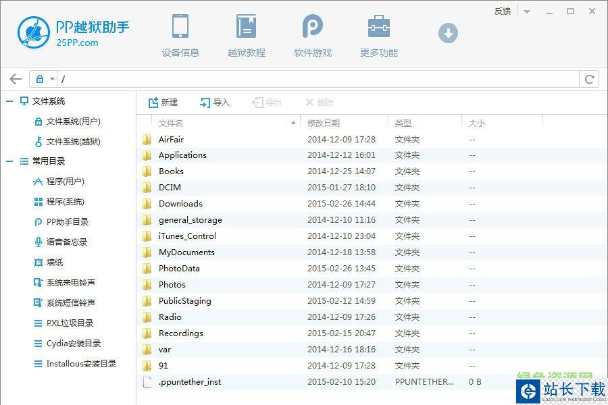This screenshot has width=608, height=405.
Task: Open the 更多功能 toolbox icon
Action: pyautogui.click(x=378, y=28)
